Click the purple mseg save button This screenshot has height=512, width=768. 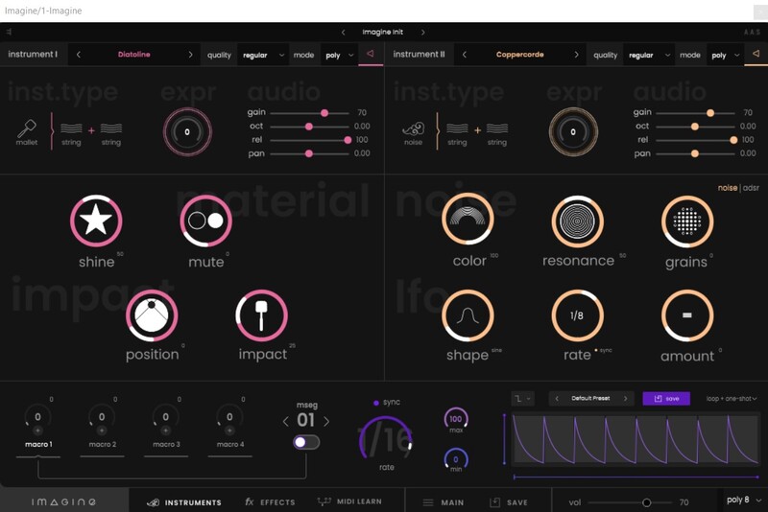[666, 399]
